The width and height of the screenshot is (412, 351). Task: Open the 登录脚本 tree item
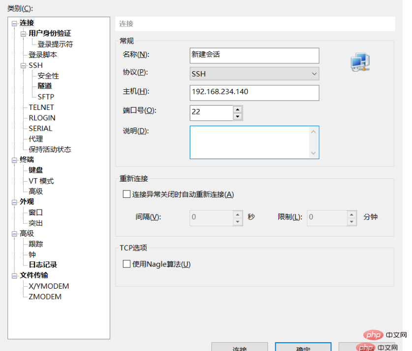coord(43,54)
